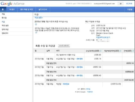This screenshot has width=135, height=102.
Task: Select 메시지 in the left sidebar
Action: 4,18
